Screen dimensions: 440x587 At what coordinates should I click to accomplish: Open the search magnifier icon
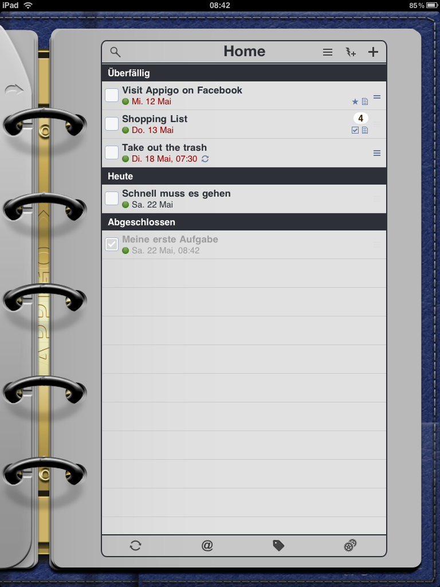pos(115,52)
